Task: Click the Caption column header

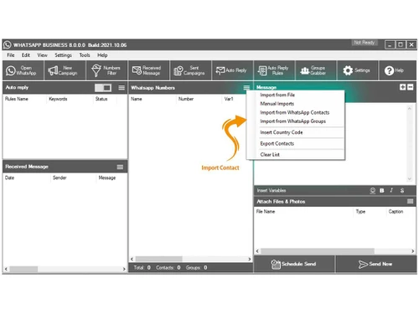Action: (x=396, y=212)
